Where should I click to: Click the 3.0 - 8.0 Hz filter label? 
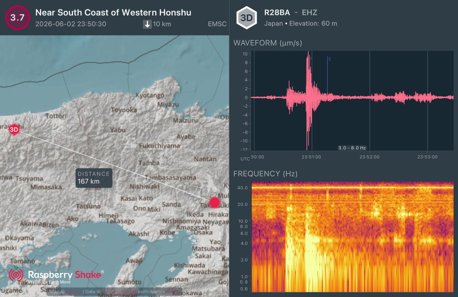point(352,148)
